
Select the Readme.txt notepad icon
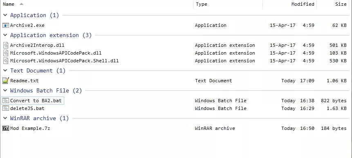click(6, 81)
